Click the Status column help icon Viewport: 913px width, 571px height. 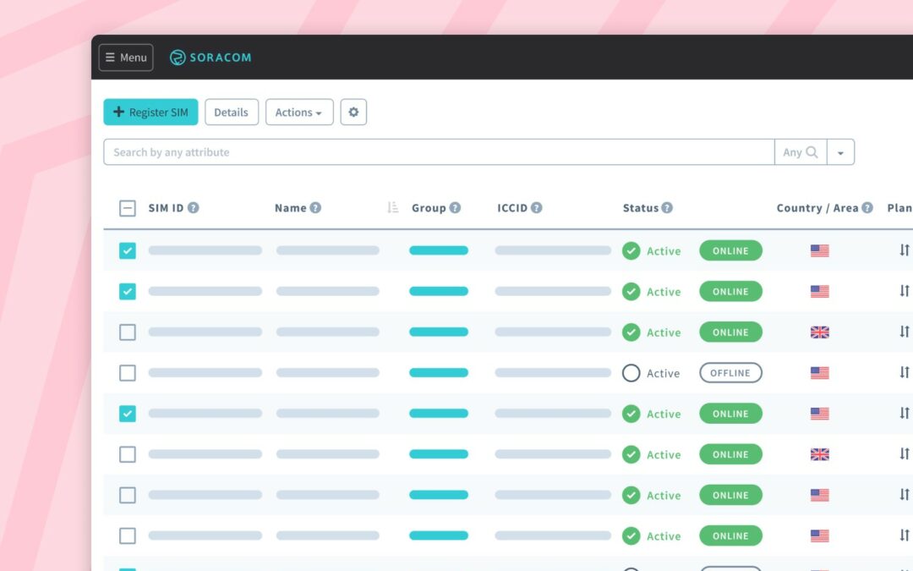[667, 208]
